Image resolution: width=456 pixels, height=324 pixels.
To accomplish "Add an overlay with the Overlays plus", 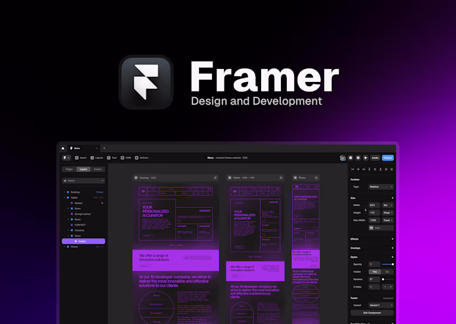I will pos(392,248).
